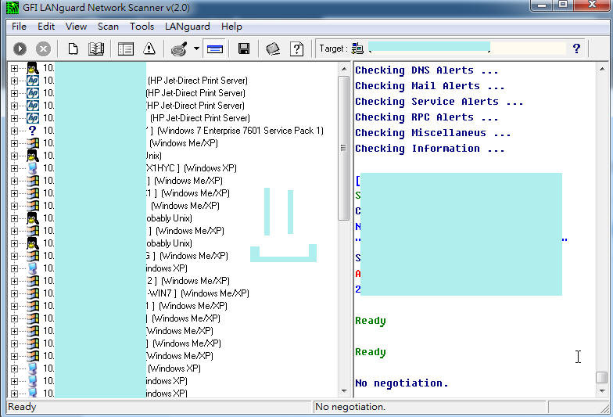This screenshot has height=417, width=613.
Task: Click the magnifier dish scan tool icon
Action: point(180,49)
